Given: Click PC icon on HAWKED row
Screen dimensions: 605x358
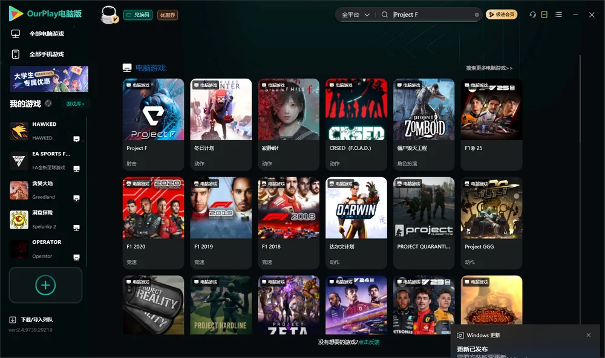Looking at the screenshot, I should 76,139.
